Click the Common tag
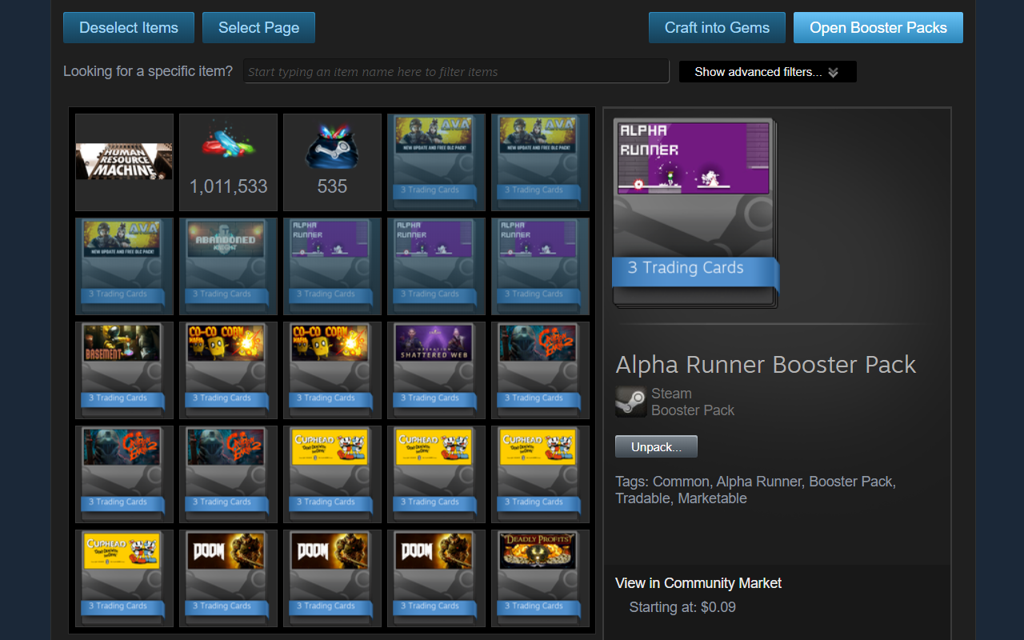Image resolution: width=1024 pixels, height=640 pixels. pos(681,482)
